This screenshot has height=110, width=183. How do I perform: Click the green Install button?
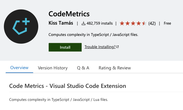click(x=65, y=47)
